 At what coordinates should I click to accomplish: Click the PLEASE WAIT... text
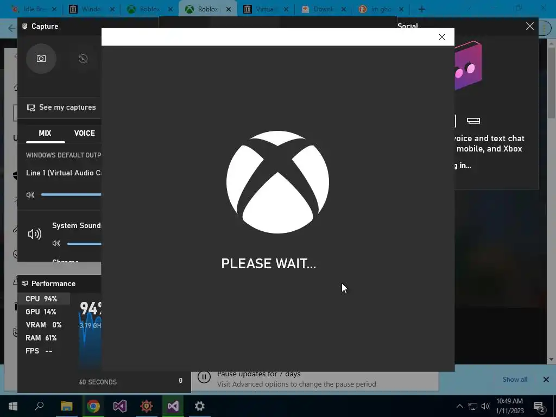268,263
